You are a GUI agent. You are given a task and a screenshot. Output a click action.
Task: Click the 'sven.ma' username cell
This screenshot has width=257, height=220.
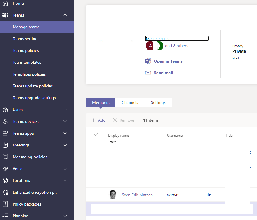click(174, 195)
